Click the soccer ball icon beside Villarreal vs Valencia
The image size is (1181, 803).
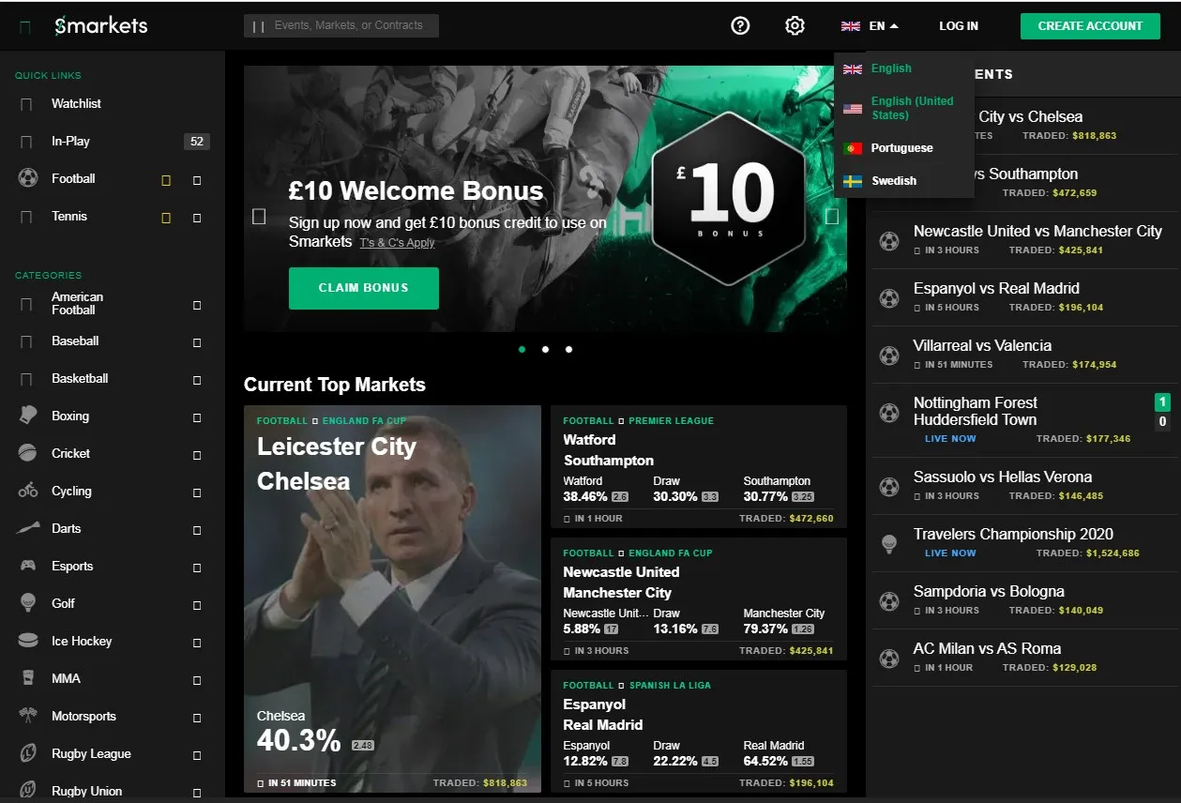point(888,356)
